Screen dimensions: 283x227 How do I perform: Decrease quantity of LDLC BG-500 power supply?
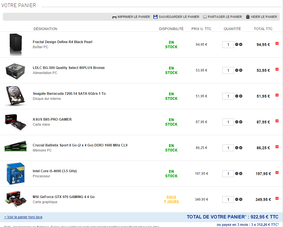point(237,70)
